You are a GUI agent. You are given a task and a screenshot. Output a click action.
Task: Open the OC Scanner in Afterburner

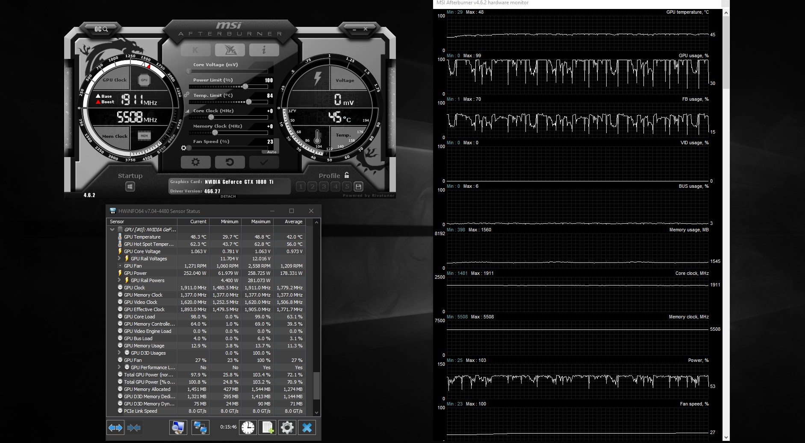pyautogui.click(x=101, y=29)
